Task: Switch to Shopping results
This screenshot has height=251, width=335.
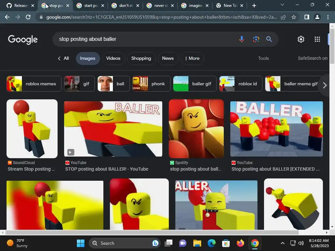Action: 141,58
